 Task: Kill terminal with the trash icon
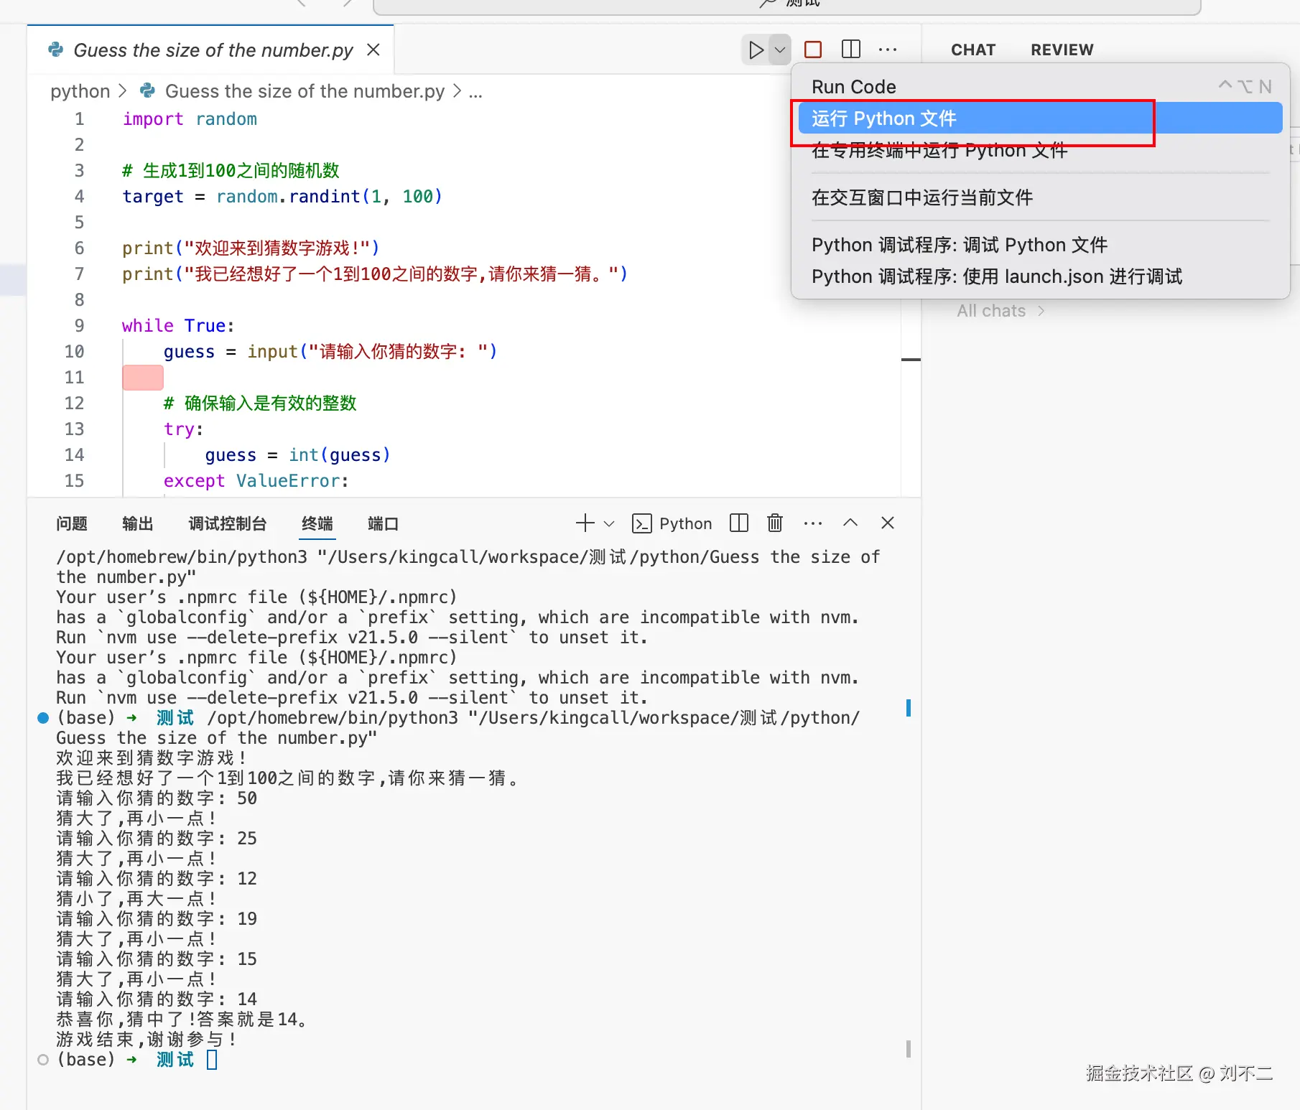(774, 523)
